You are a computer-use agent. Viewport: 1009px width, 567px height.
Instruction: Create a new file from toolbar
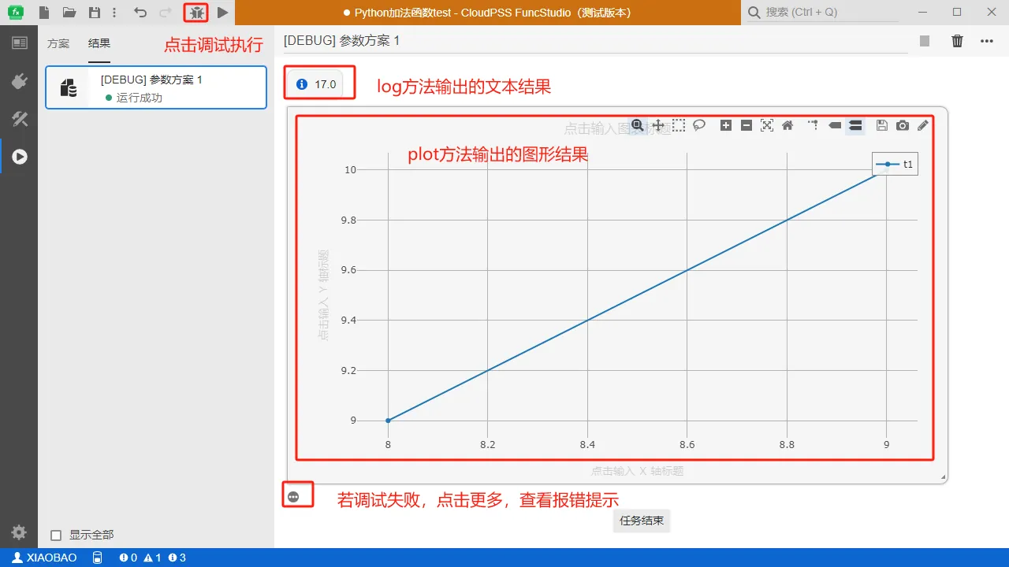tap(44, 13)
